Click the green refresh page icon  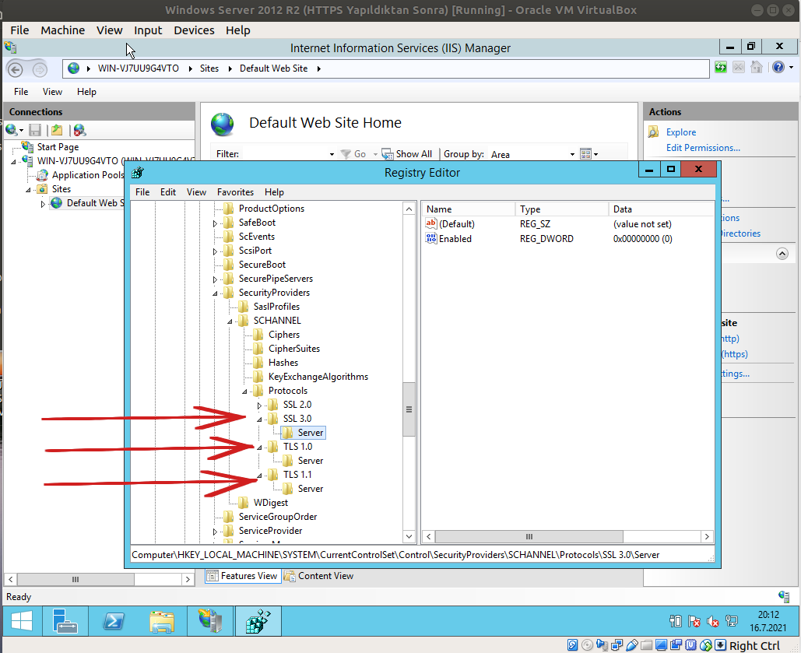[x=721, y=68]
